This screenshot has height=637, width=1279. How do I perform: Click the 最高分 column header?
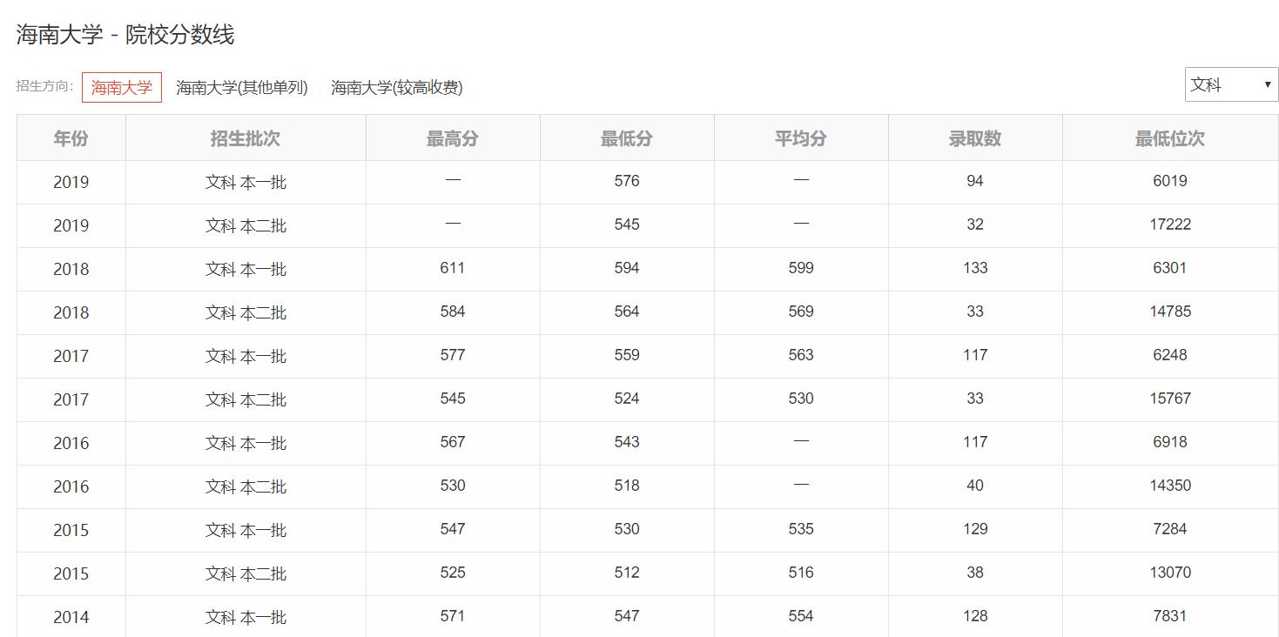click(452, 137)
